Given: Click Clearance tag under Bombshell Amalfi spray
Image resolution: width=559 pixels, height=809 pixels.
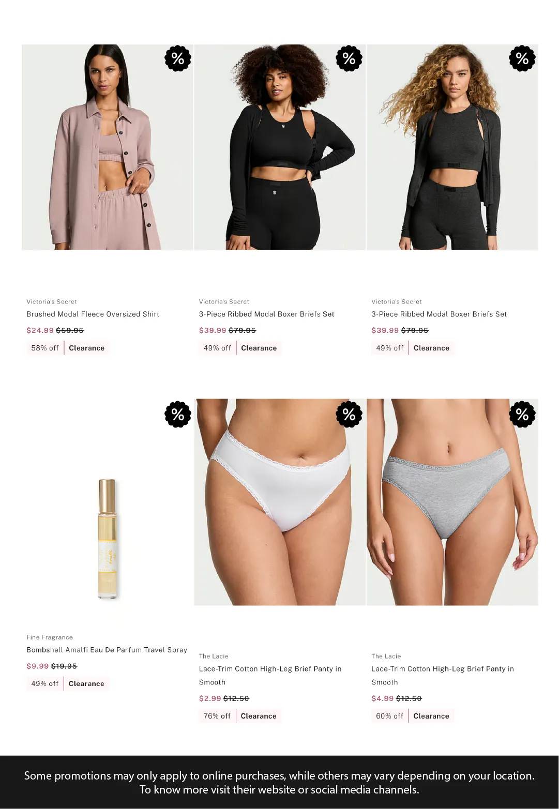Looking at the screenshot, I should point(86,683).
